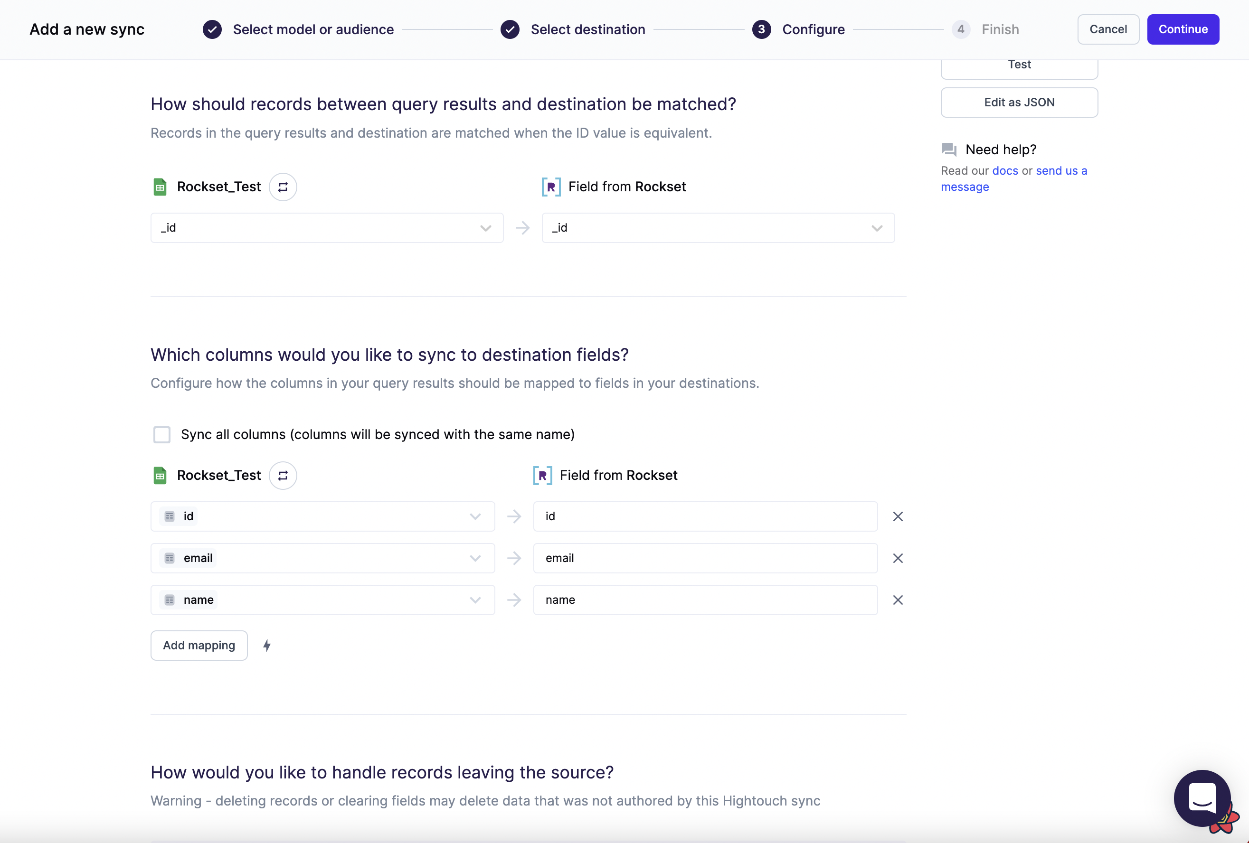Go to Configure step
This screenshot has width=1249, height=843.
[813, 29]
